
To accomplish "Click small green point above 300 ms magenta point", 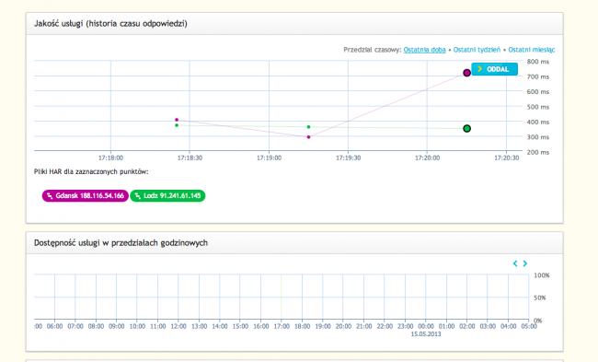I will click(308, 127).
